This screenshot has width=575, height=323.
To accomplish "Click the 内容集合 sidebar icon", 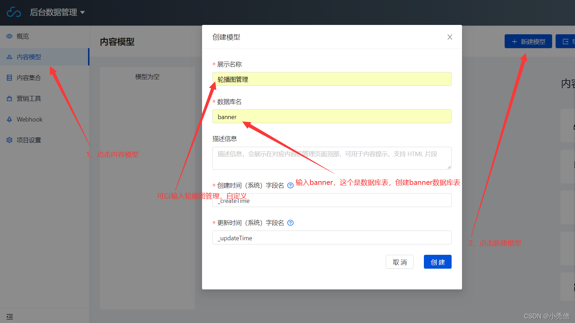I will [x=9, y=78].
